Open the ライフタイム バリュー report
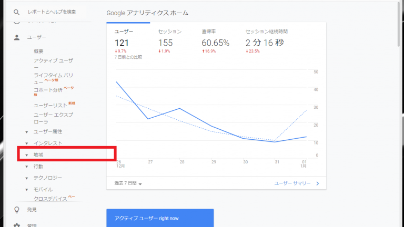This screenshot has height=227, width=404. coord(53,78)
